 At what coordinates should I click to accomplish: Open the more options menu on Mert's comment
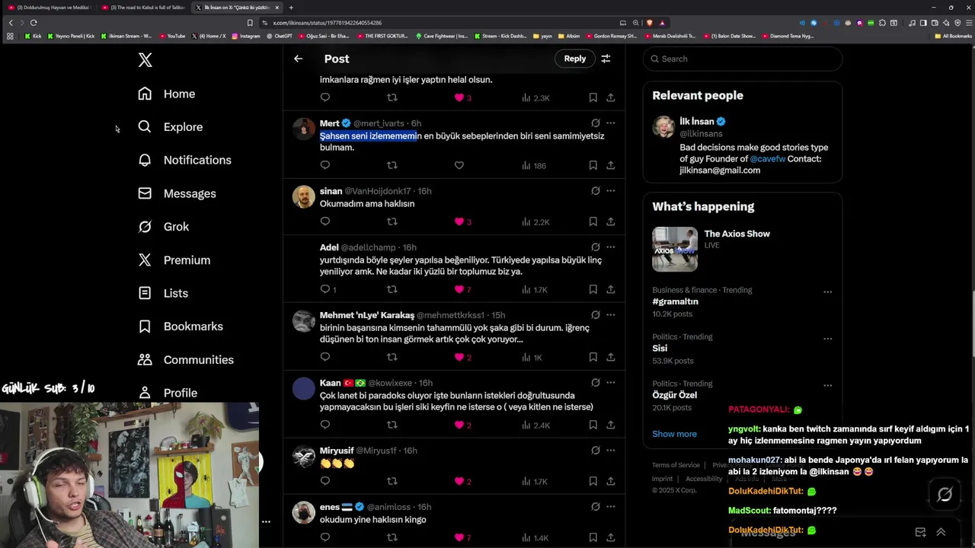pos(610,123)
